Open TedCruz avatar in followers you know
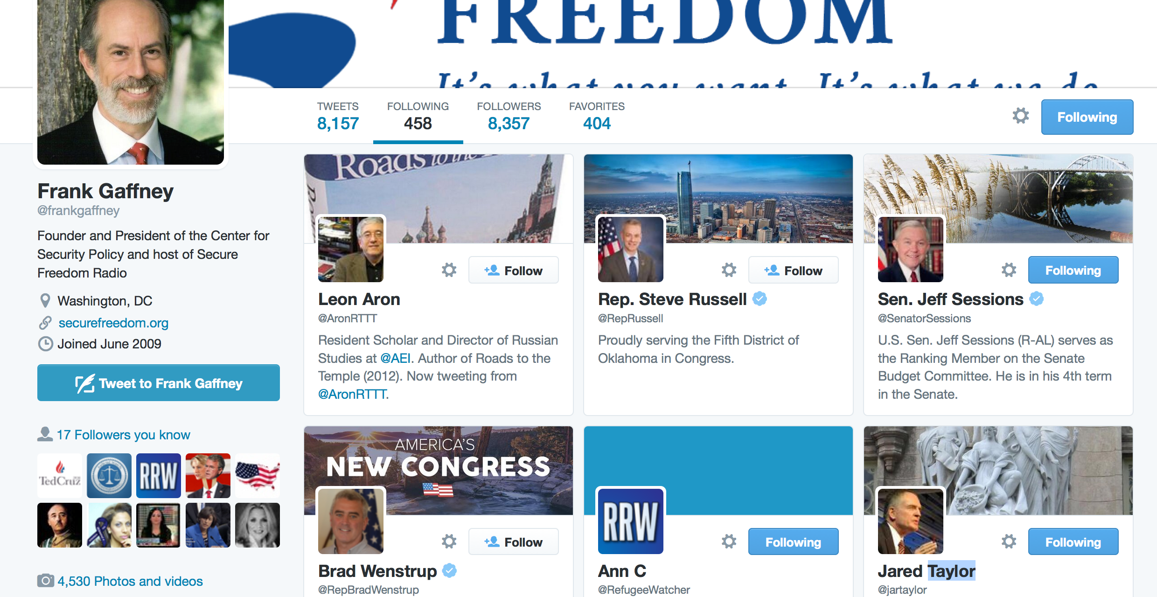1157x597 pixels. point(60,476)
